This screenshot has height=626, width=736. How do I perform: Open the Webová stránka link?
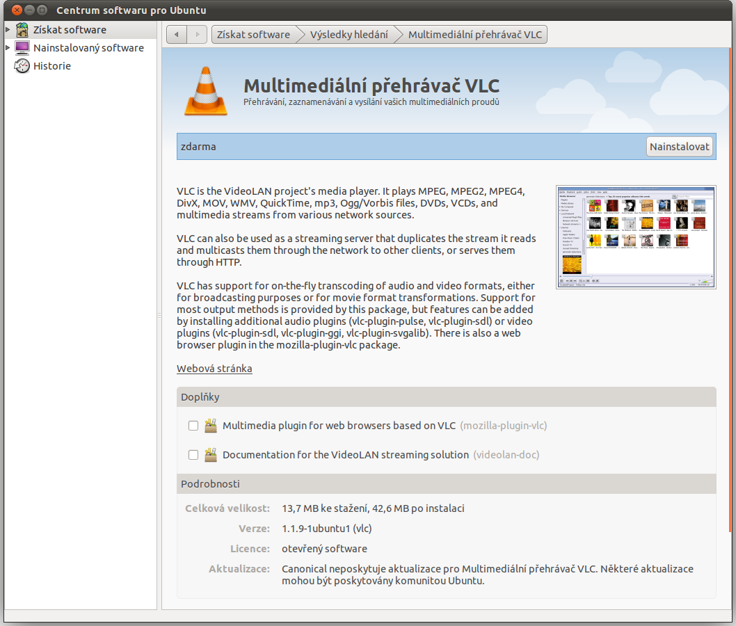pos(214,369)
